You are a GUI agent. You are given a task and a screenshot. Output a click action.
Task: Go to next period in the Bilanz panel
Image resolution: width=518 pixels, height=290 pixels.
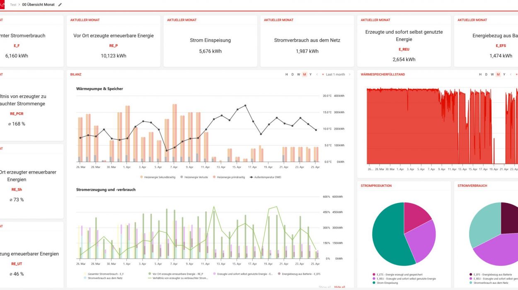pos(350,75)
